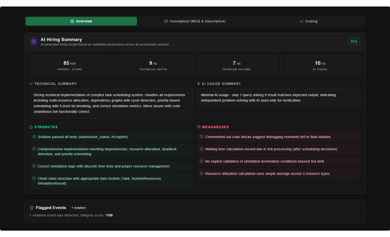Image resolution: width=390 pixels, height=237 pixels.
Task: Click the check icon for 'Comprehensive implementation' strength
Action: [34, 149]
